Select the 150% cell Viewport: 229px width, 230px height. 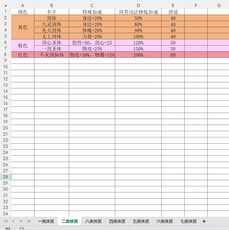(x=138, y=48)
